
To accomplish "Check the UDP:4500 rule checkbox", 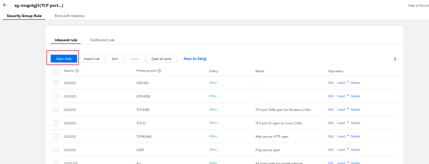I will [x=56, y=96].
